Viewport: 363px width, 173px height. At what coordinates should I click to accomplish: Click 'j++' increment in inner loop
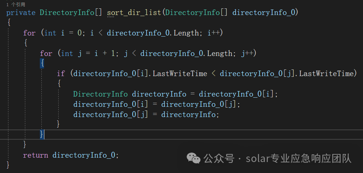(x=247, y=54)
